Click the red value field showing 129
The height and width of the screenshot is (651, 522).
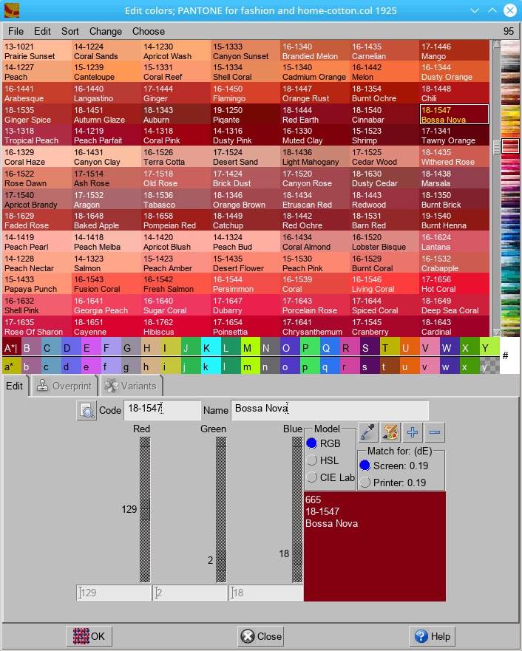114,593
